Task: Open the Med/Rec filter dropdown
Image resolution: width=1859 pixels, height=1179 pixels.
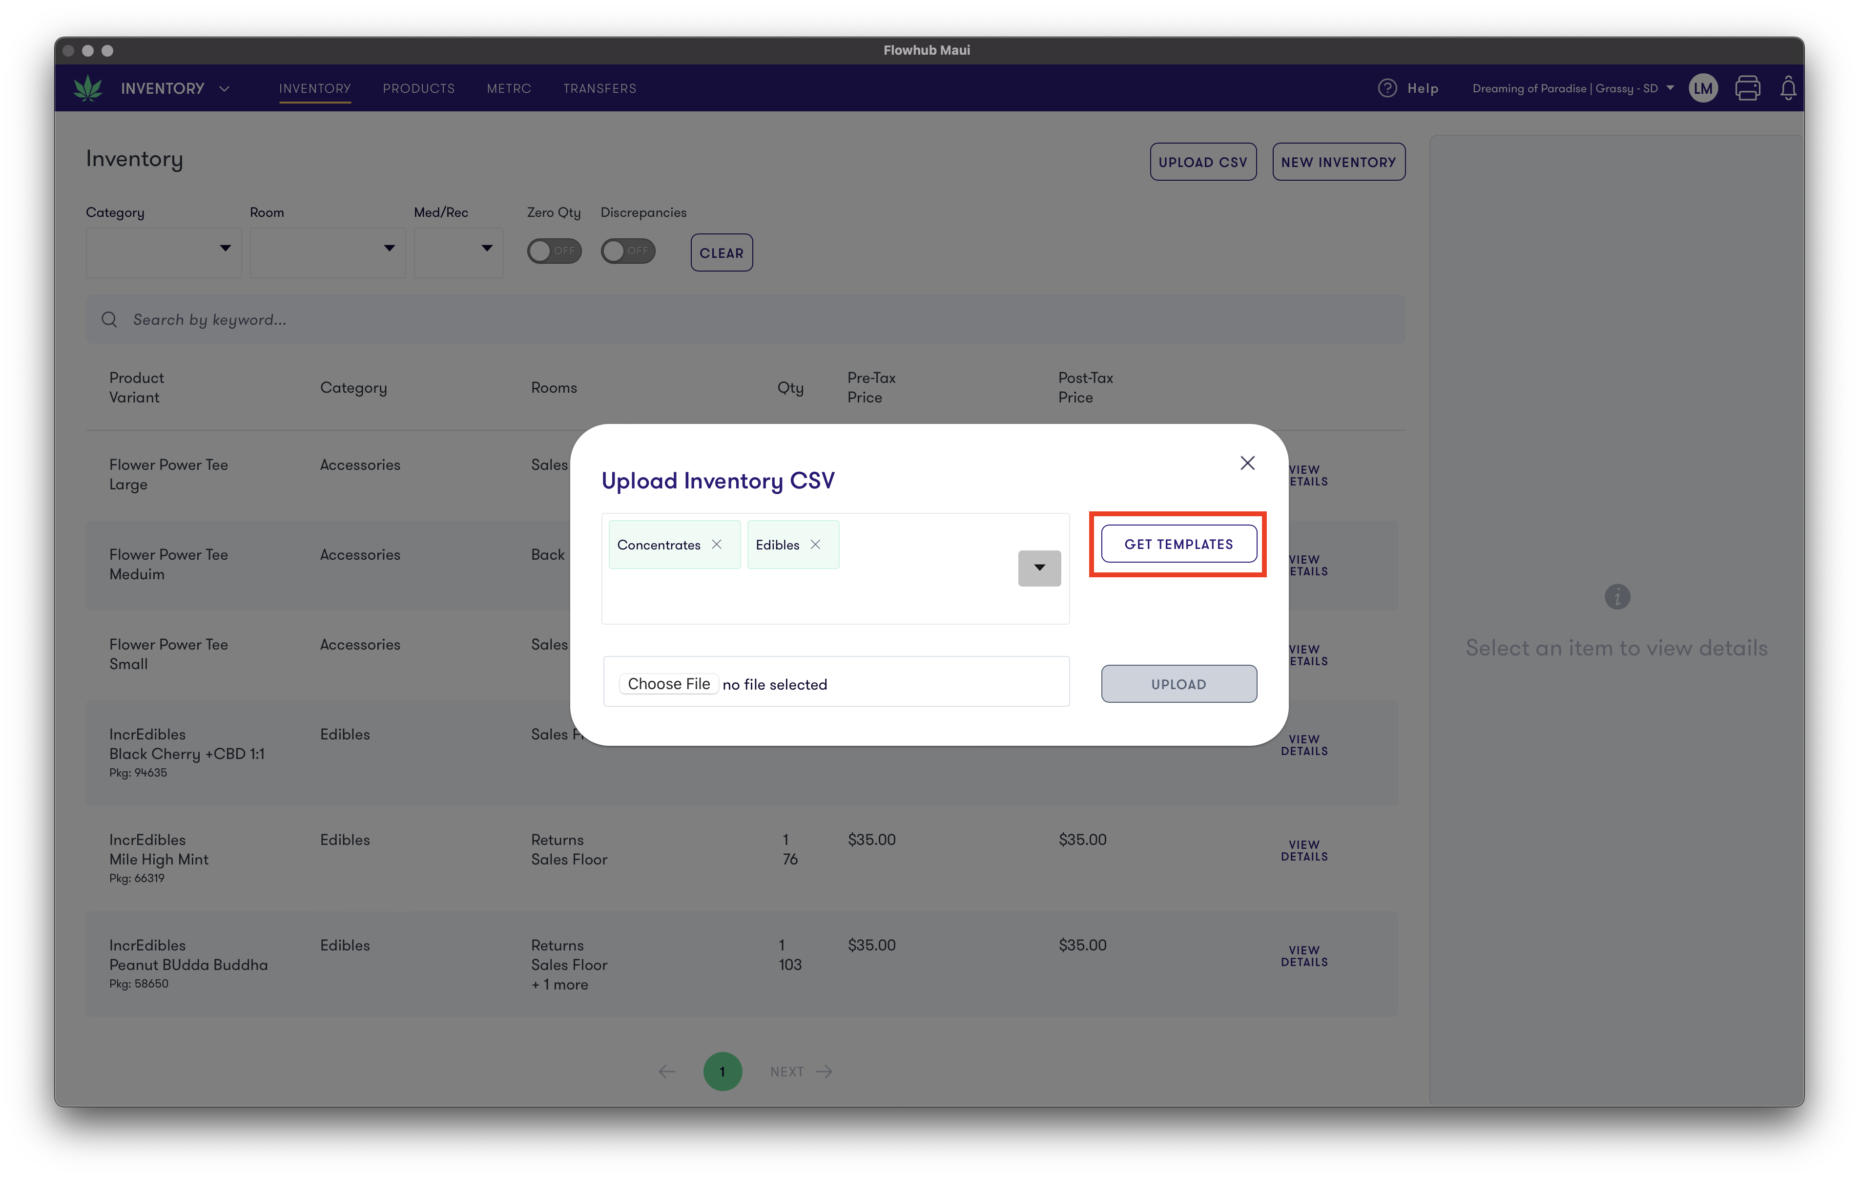Action: click(458, 252)
